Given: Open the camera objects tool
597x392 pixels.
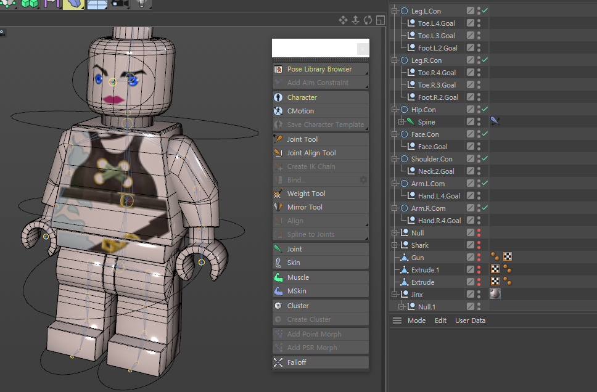Looking at the screenshot, I should pyautogui.click(x=120, y=4).
